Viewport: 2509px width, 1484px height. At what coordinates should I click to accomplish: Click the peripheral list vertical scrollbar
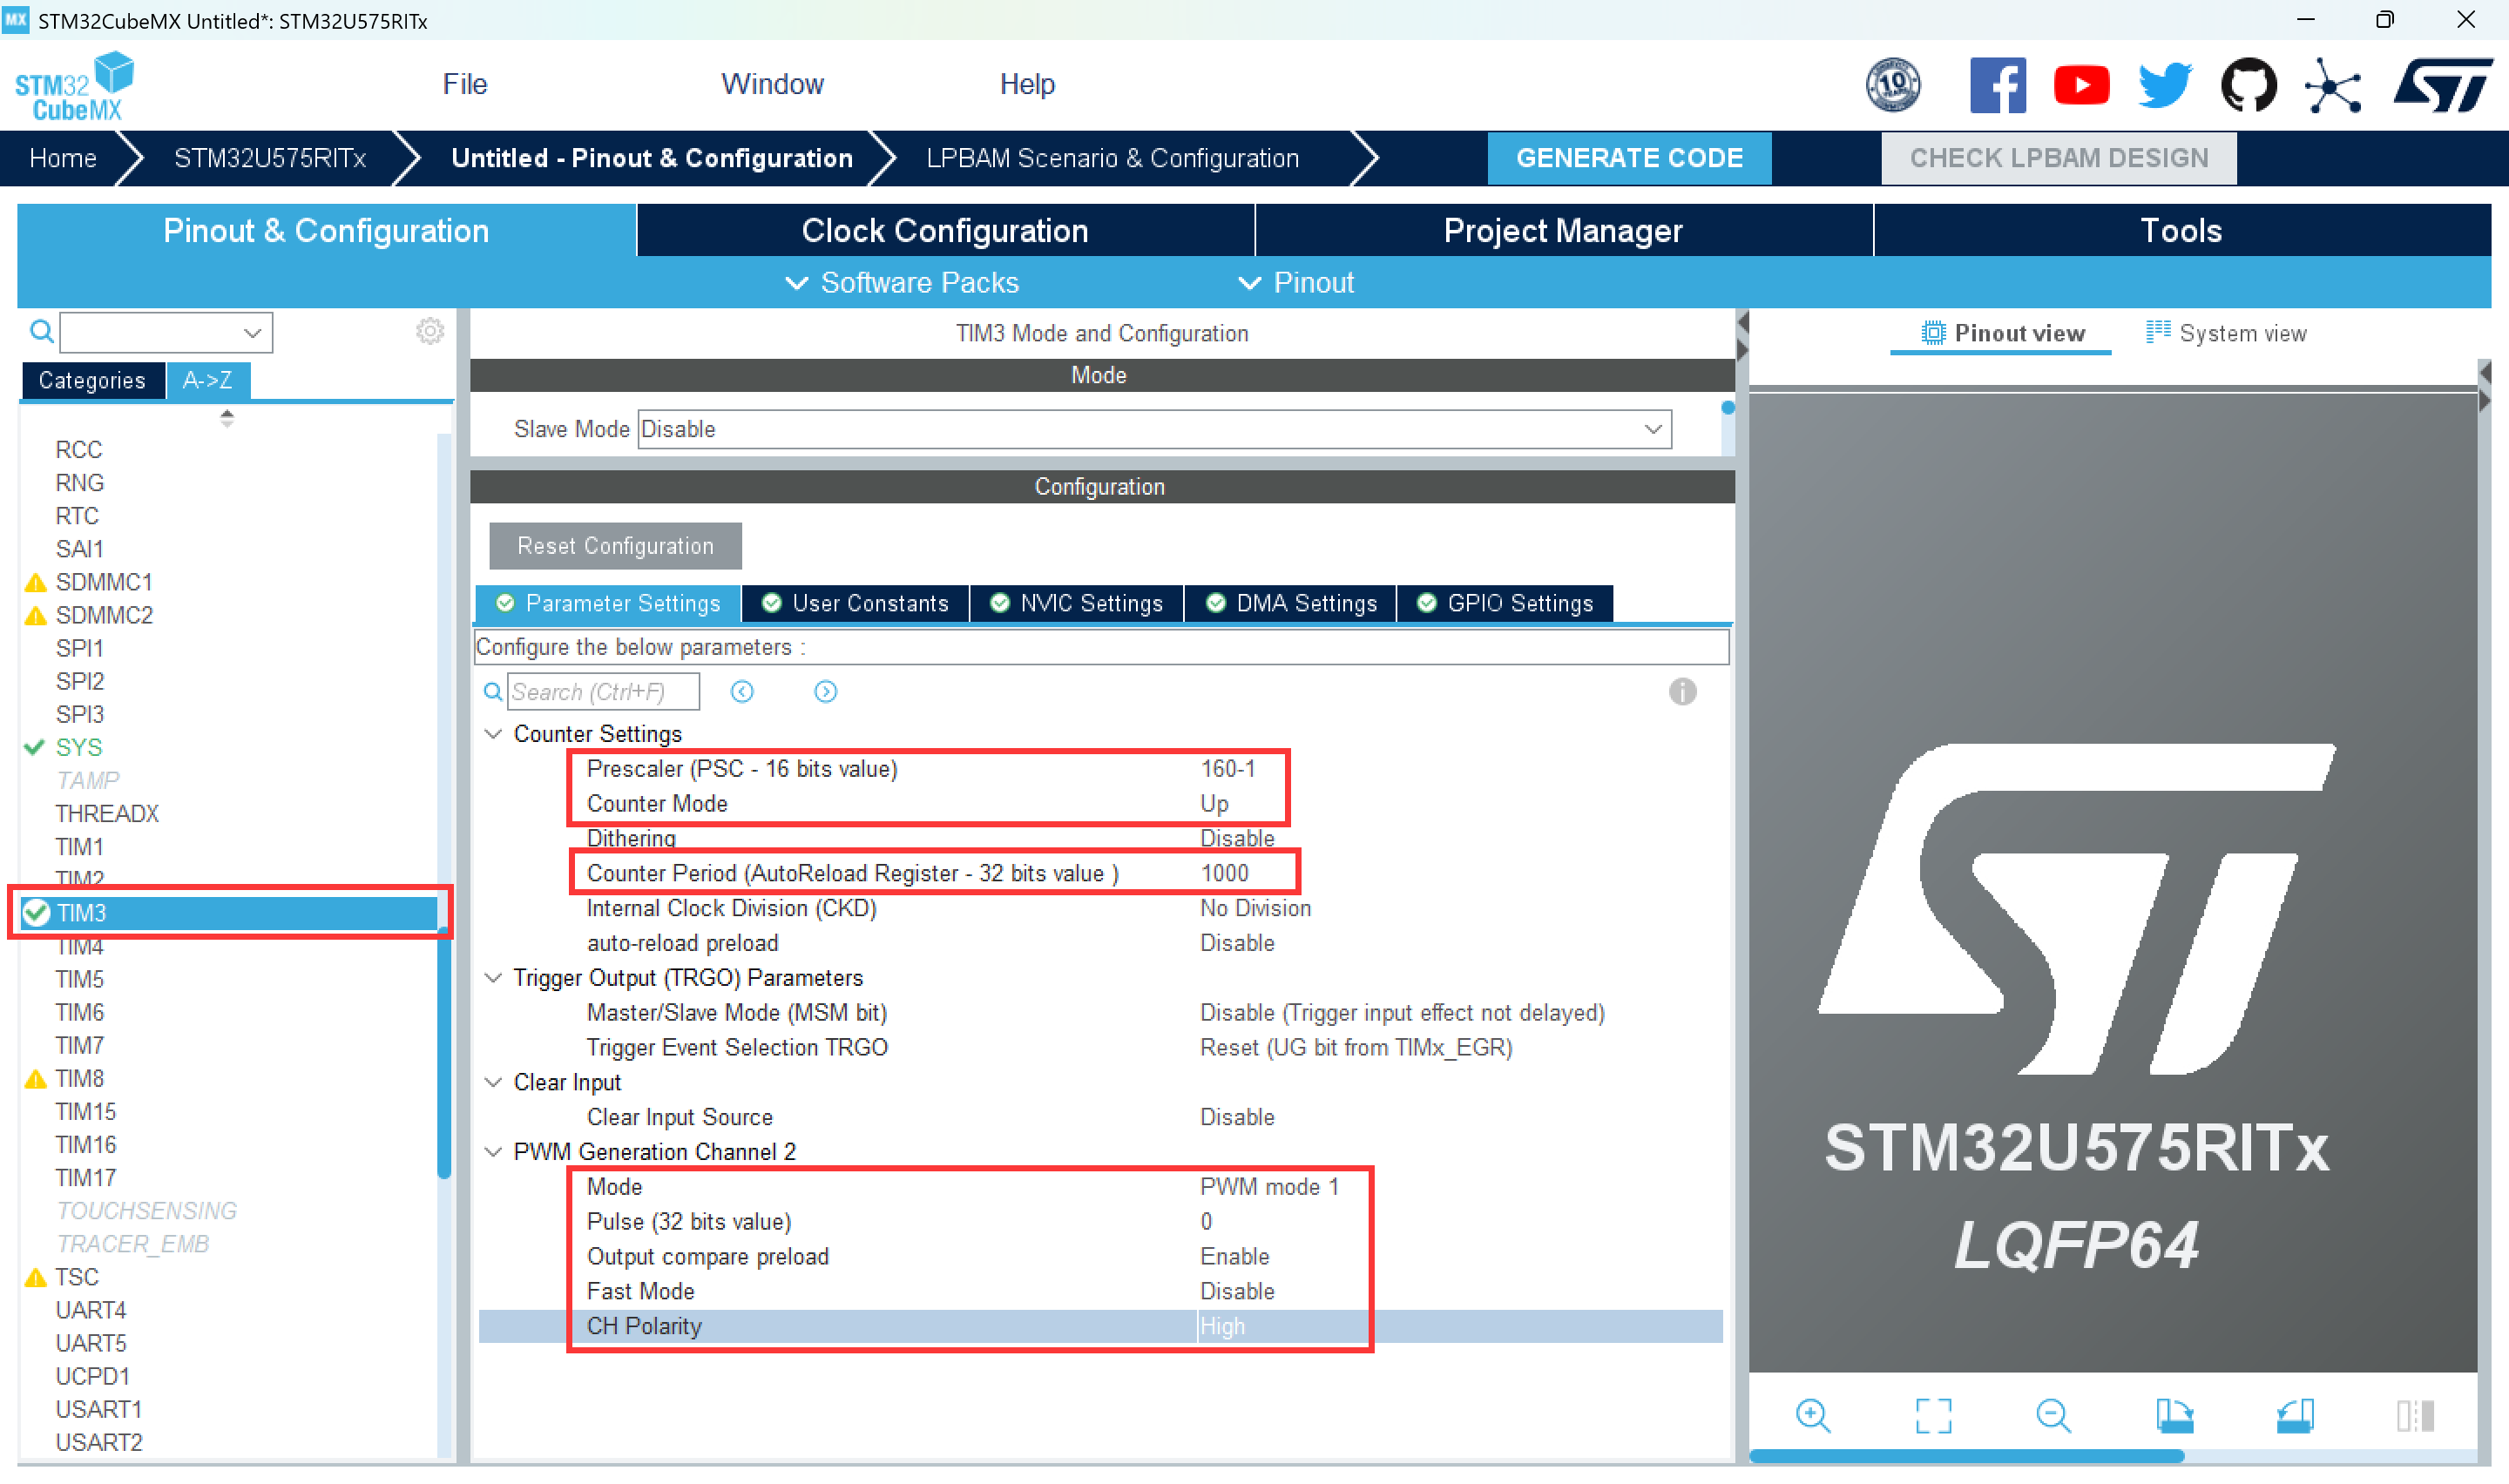444,1052
